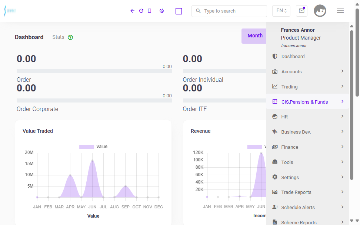The image size is (360, 225).
Task: Click the APR data point in Value Traded
Action: pos(70,175)
